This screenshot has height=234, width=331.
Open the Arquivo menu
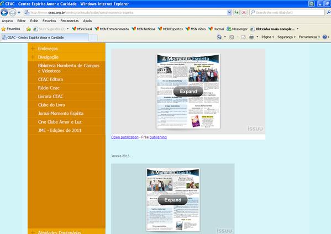tap(7, 20)
